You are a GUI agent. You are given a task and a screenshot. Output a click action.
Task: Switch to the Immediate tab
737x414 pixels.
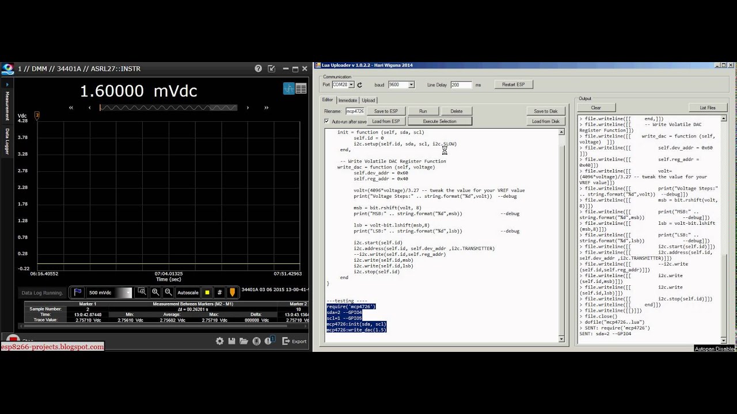point(347,99)
